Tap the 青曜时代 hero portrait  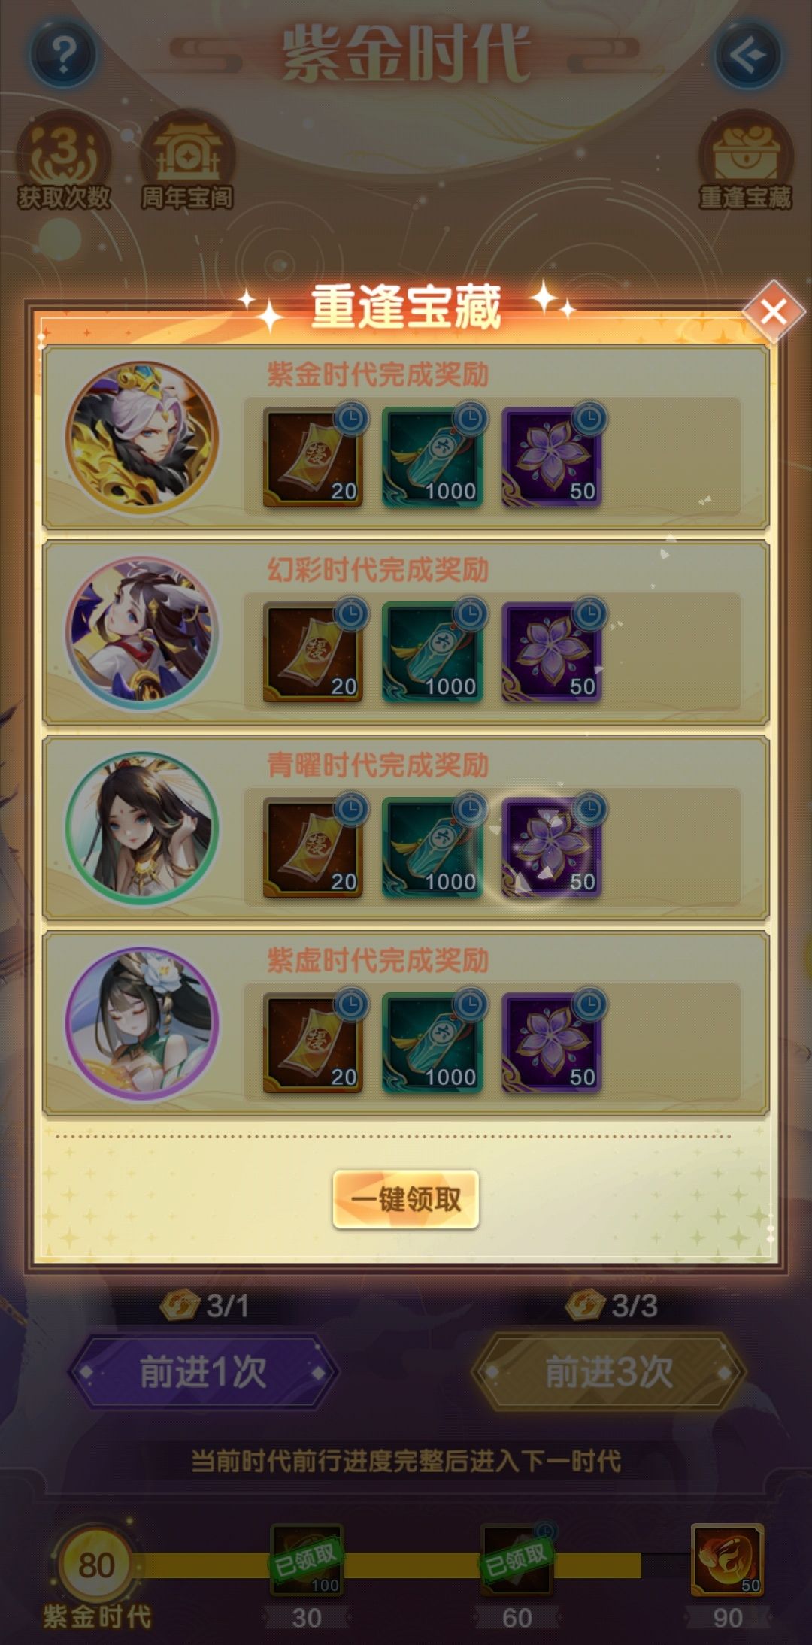142,829
